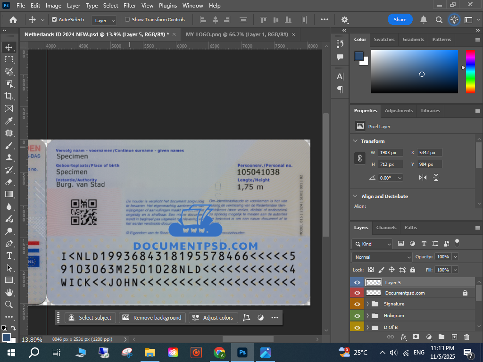Toggle the Auto-Select checkbox
The width and height of the screenshot is (483, 362).
coord(54,20)
